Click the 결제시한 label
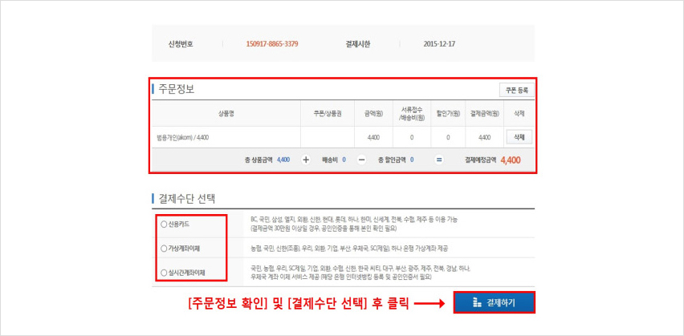684x336 pixels. point(357,44)
